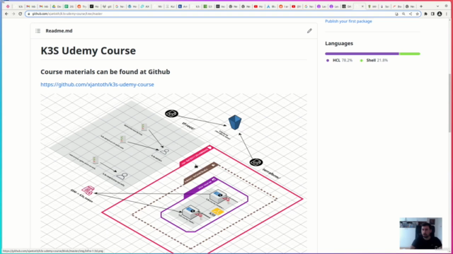
Task: Click the Languages section heading
Action: coord(339,44)
